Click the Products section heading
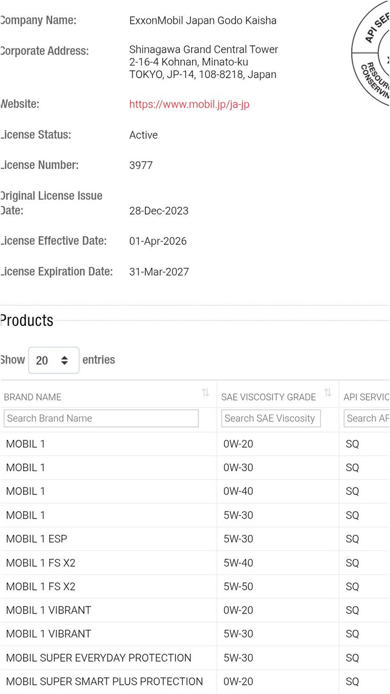390x694 pixels. tap(27, 321)
